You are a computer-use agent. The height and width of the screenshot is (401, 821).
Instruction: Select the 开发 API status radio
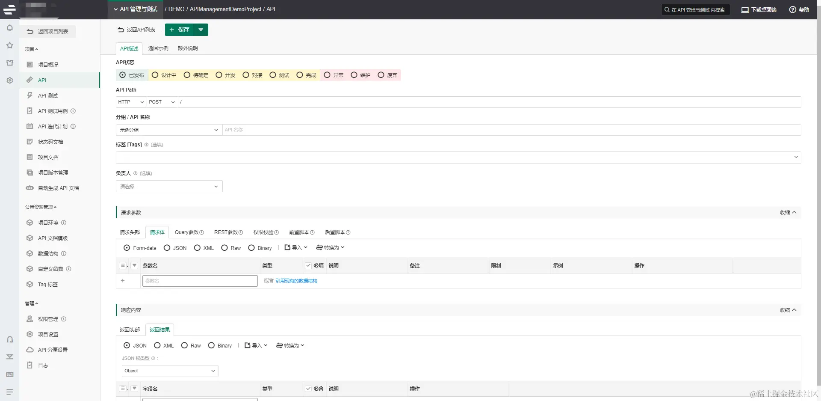click(219, 75)
